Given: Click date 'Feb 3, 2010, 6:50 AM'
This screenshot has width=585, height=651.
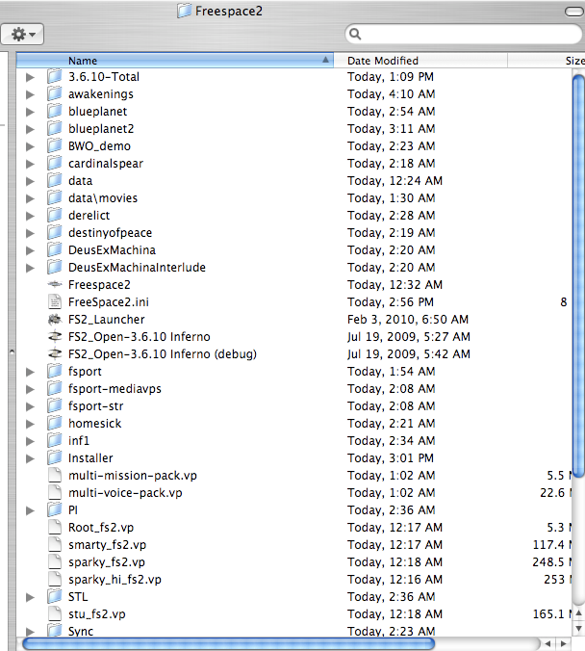Looking at the screenshot, I should point(408,320).
